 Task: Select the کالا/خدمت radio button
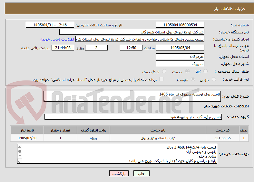pyautogui.click(x=164, y=71)
